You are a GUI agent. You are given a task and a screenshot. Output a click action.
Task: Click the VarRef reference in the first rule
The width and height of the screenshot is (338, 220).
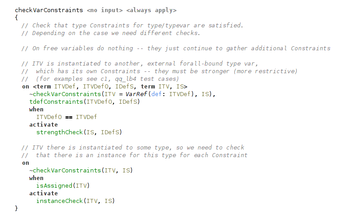[x=136, y=94]
